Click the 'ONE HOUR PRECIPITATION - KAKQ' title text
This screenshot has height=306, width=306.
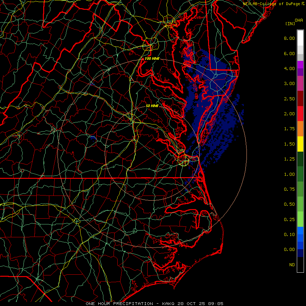tap(131, 304)
